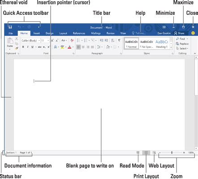Click the Replace button in Editing group
This screenshot has width=198, height=179.
pyautogui.click(x=182, y=44)
